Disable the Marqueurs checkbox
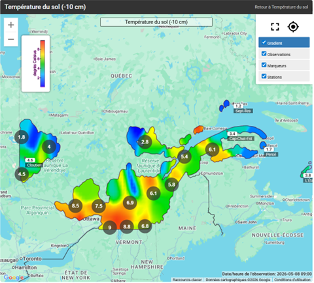Screen dimensions: 314x283 point(264,65)
